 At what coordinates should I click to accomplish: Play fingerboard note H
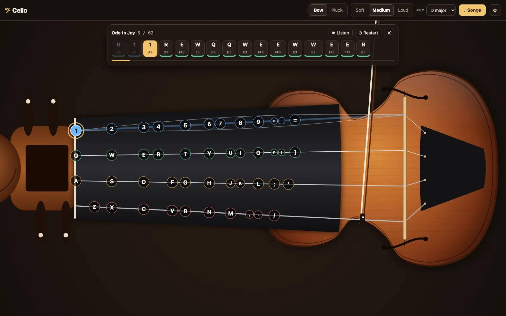point(209,183)
